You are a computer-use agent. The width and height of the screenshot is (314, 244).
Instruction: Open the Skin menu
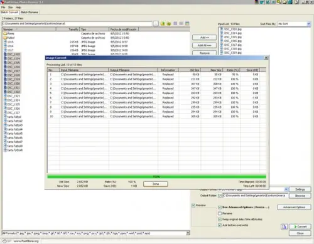click(x=11, y=8)
